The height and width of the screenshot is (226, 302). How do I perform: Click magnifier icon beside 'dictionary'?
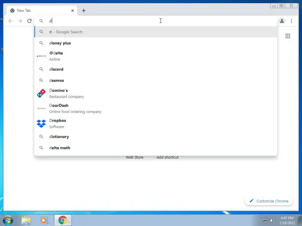click(41, 137)
